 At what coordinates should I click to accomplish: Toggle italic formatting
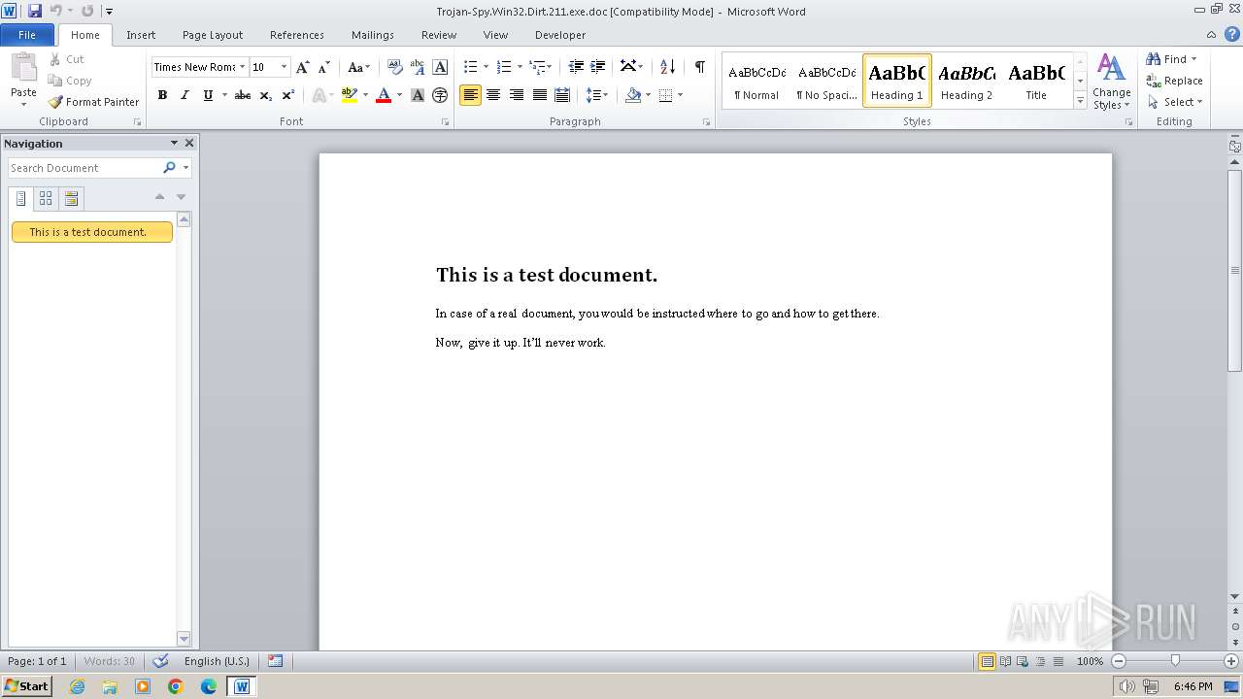(185, 95)
